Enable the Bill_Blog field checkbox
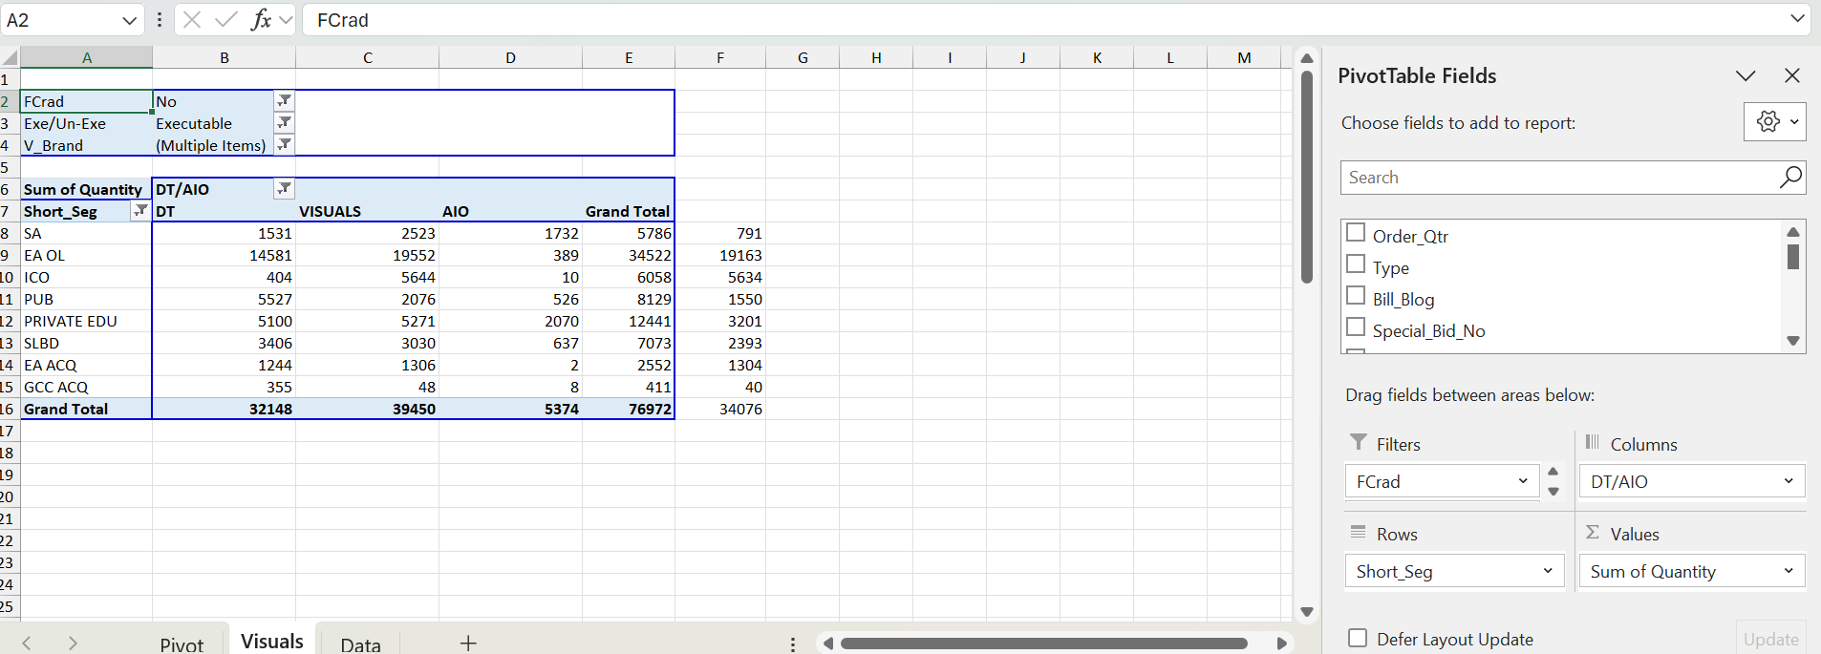 click(1356, 296)
